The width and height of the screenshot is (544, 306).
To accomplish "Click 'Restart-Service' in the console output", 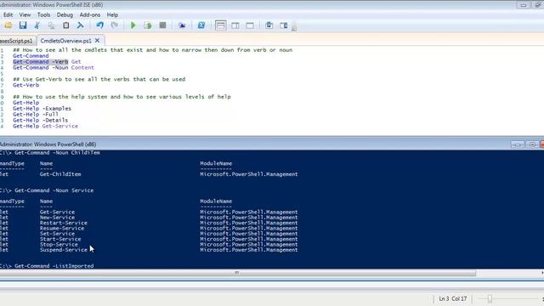I will tap(64, 223).
